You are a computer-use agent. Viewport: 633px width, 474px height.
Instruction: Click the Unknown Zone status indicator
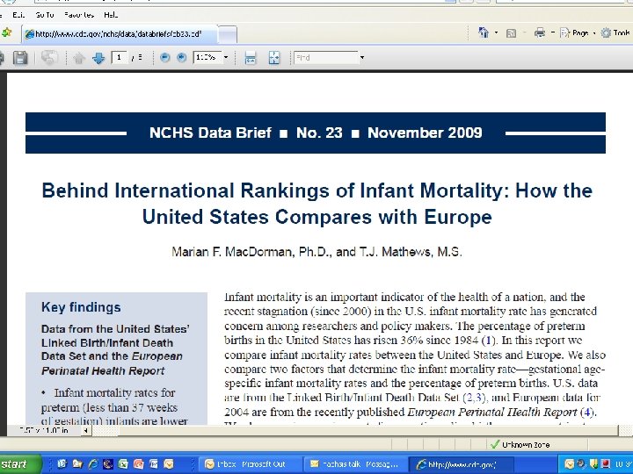click(x=520, y=444)
